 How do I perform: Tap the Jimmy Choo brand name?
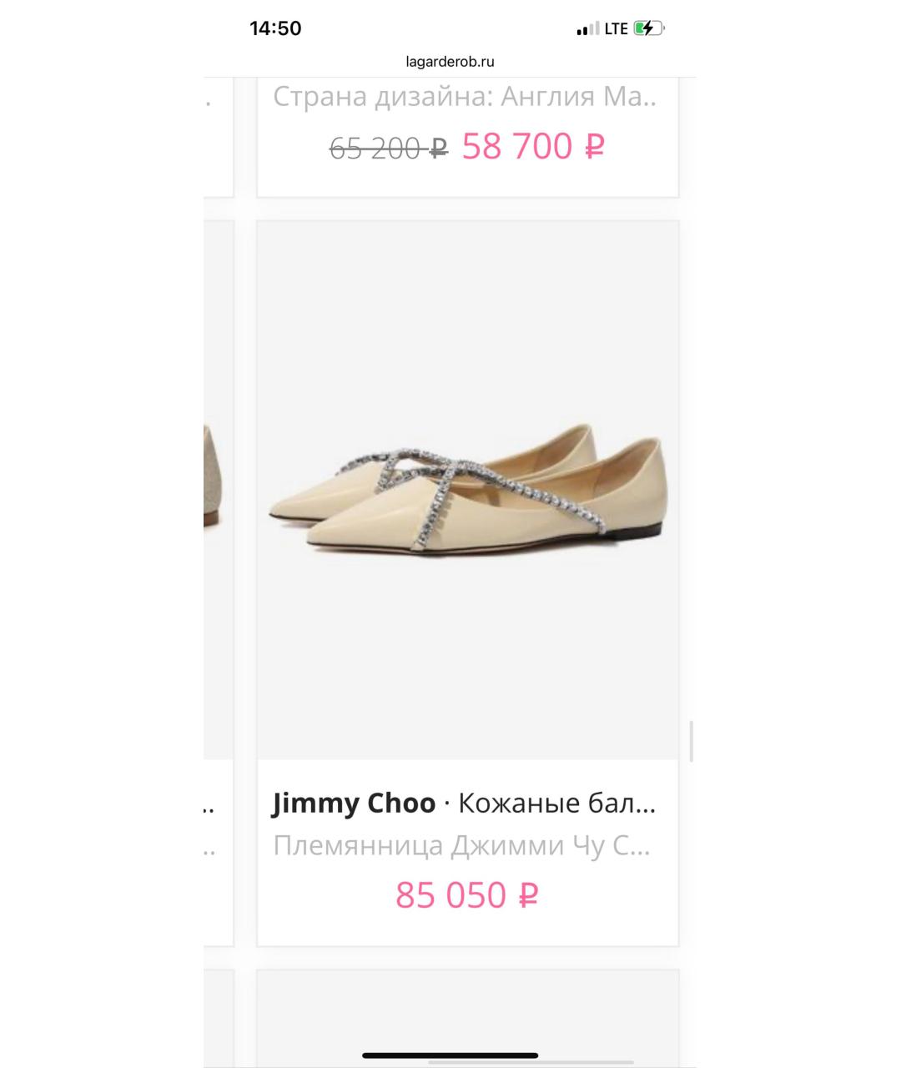[x=354, y=804]
